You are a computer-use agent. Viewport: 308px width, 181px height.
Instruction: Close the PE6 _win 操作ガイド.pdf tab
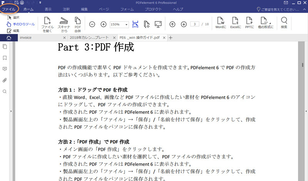tap(164, 37)
